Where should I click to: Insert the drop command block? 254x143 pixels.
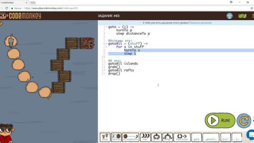pyautogui.click(x=167, y=137)
